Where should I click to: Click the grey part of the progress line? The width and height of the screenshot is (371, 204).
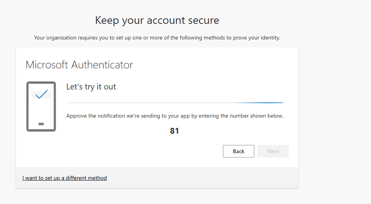point(149,103)
